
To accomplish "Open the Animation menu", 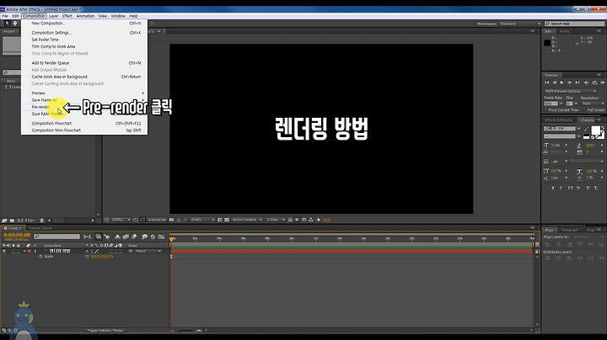I will [x=85, y=16].
